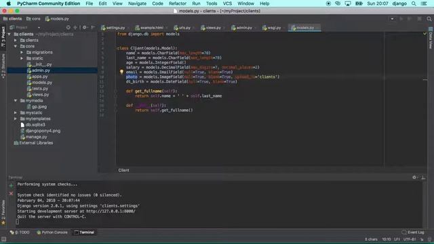Toggle the Favorites side tool window tab

point(3,212)
